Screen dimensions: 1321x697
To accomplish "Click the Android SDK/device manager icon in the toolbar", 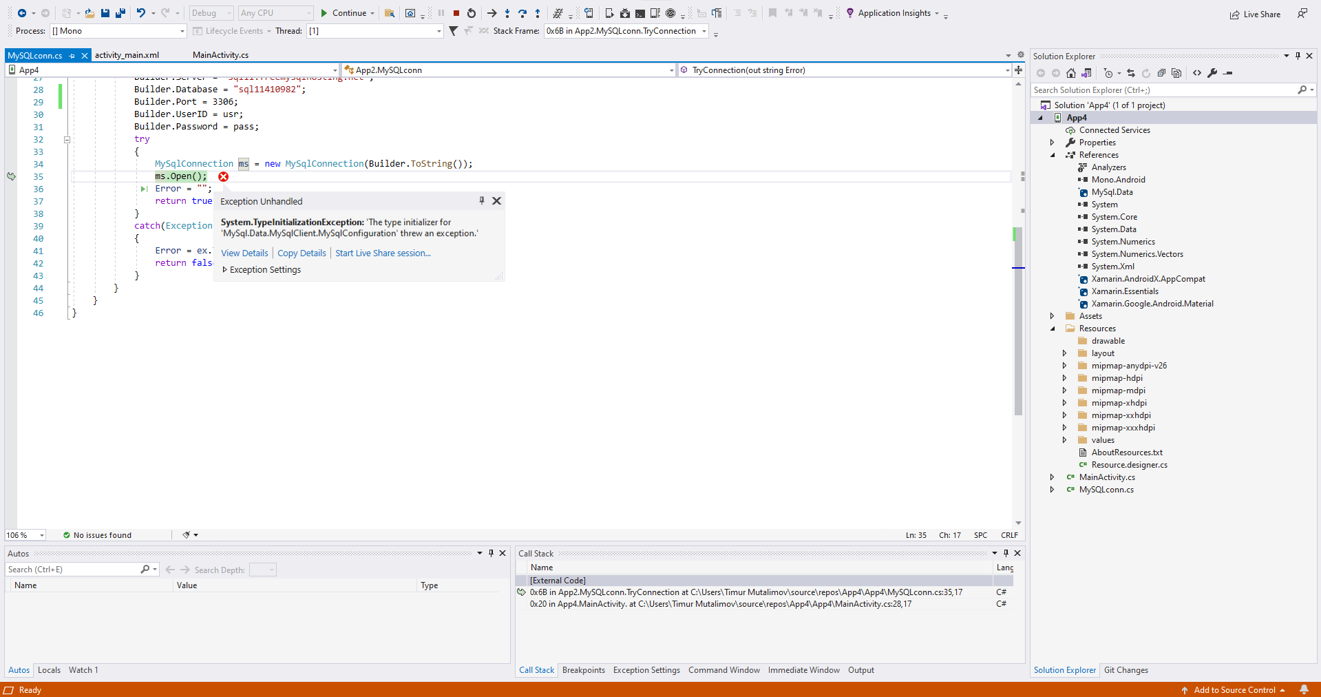I will pyautogui.click(x=624, y=13).
